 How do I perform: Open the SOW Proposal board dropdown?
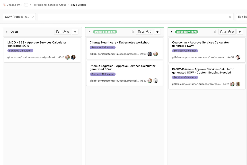click(x=19, y=17)
